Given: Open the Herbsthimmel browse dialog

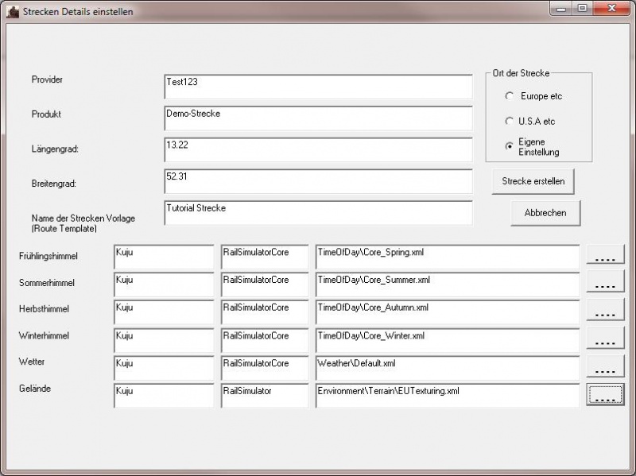Looking at the screenshot, I should tap(605, 310).
